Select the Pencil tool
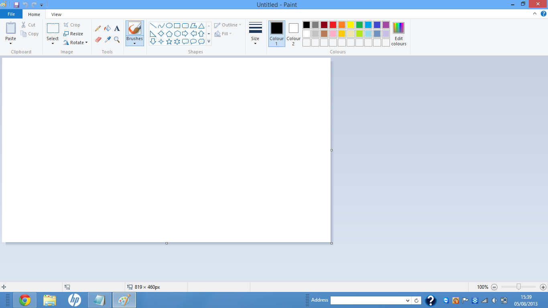Viewport: 548px width, 308px height. click(x=98, y=28)
